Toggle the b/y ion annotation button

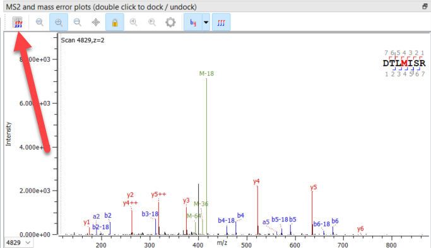(193, 22)
